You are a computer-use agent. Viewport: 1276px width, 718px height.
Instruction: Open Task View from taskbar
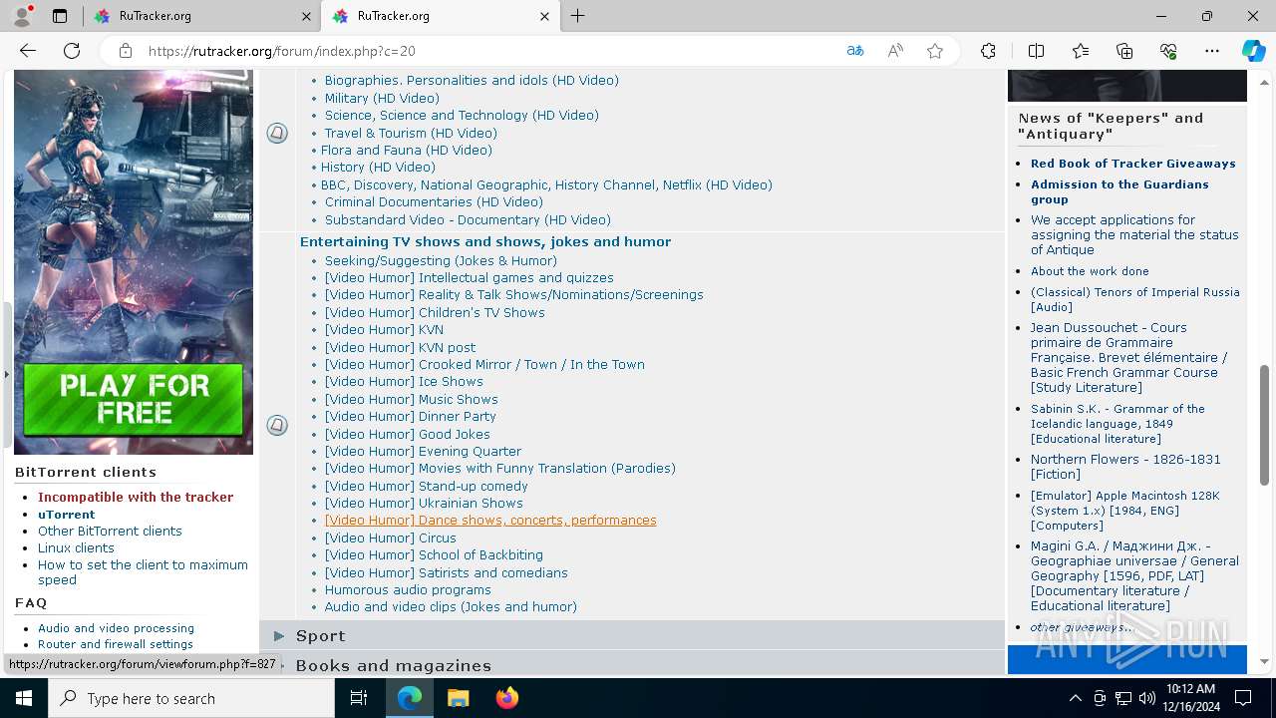tap(359, 698)
